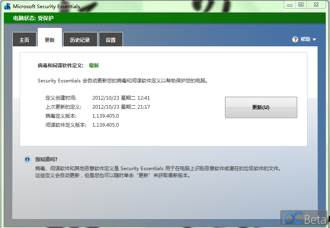The height and width of the screenshot is (228, 330).
Task: Click the 上次更新的定义 label
Action: 64,107
